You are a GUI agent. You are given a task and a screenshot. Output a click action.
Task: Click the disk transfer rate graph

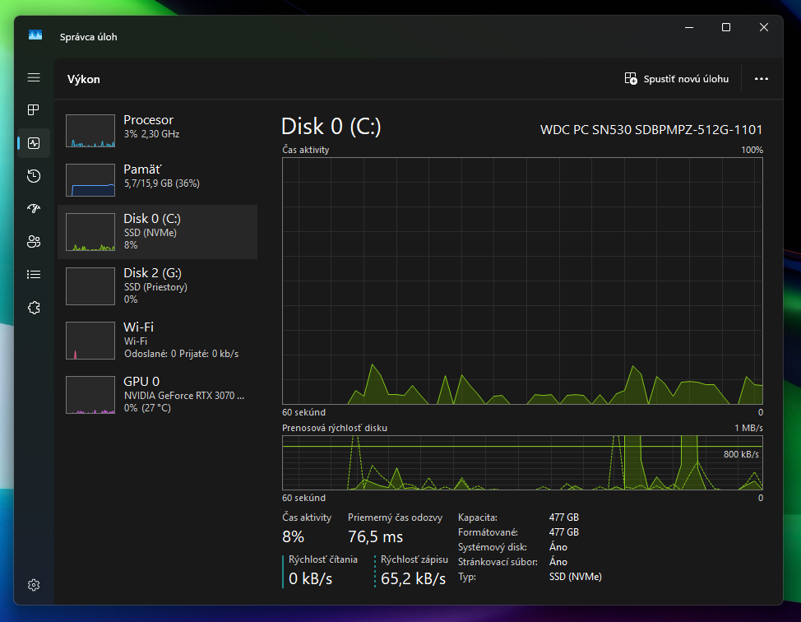point(522,463)
